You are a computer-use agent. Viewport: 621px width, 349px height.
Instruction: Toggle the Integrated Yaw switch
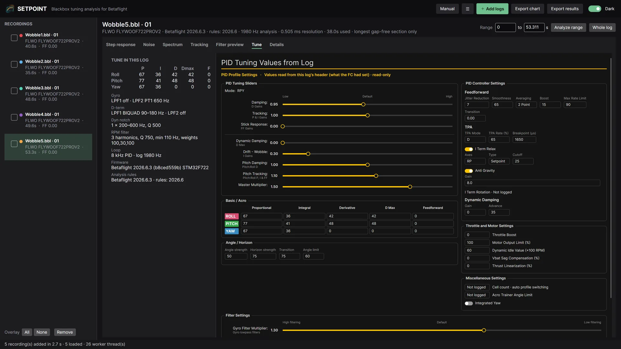point(469,303)
